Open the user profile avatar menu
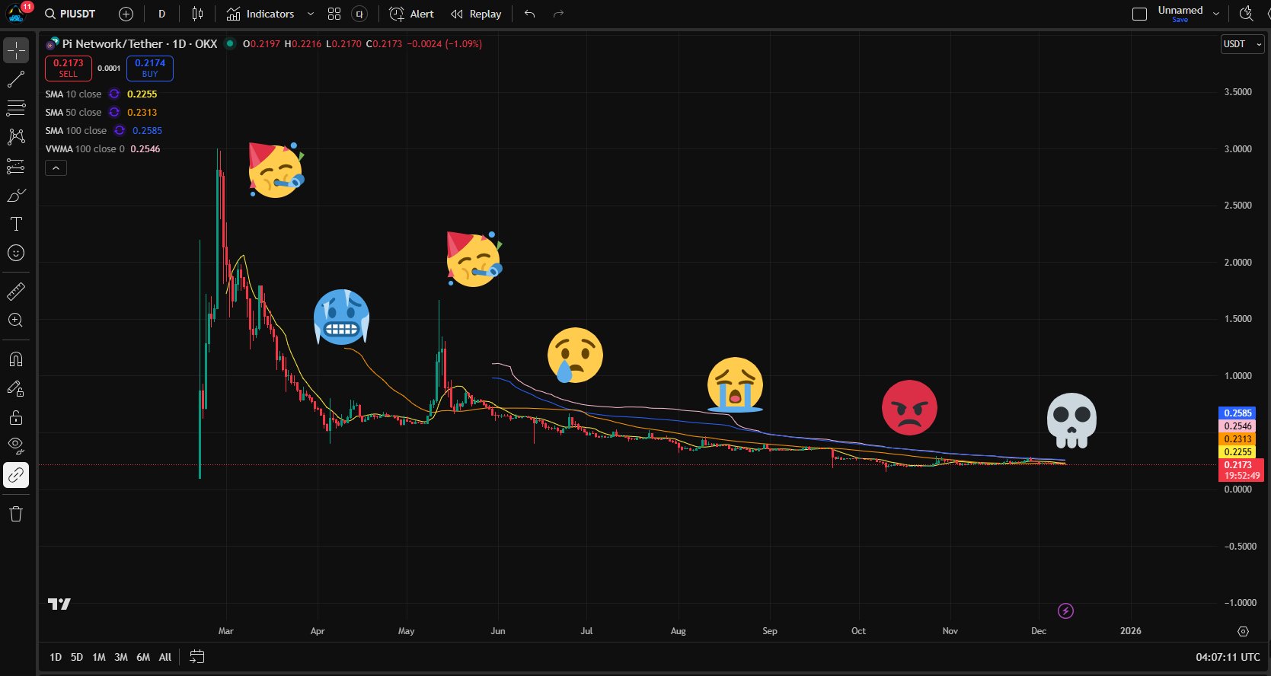This screenshot has height=676, width=1271. pos(17,13)
